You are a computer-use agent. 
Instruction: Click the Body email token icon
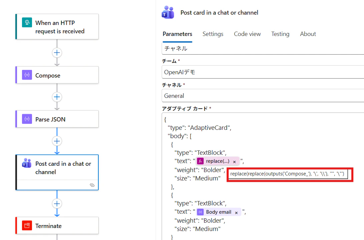pos(200,212)
